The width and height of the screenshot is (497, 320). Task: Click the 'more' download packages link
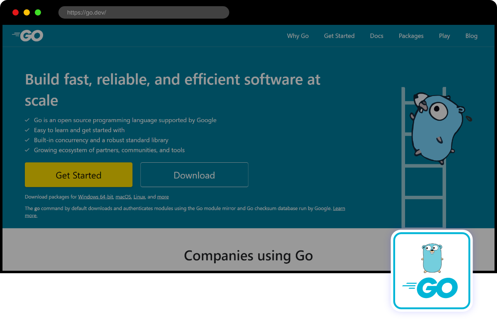click(163, 197)
